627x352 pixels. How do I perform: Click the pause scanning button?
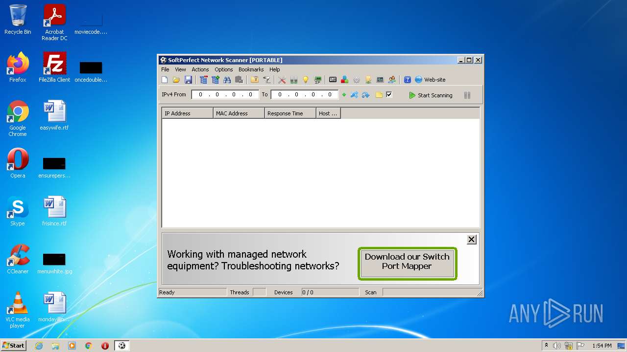coord(467,95)
